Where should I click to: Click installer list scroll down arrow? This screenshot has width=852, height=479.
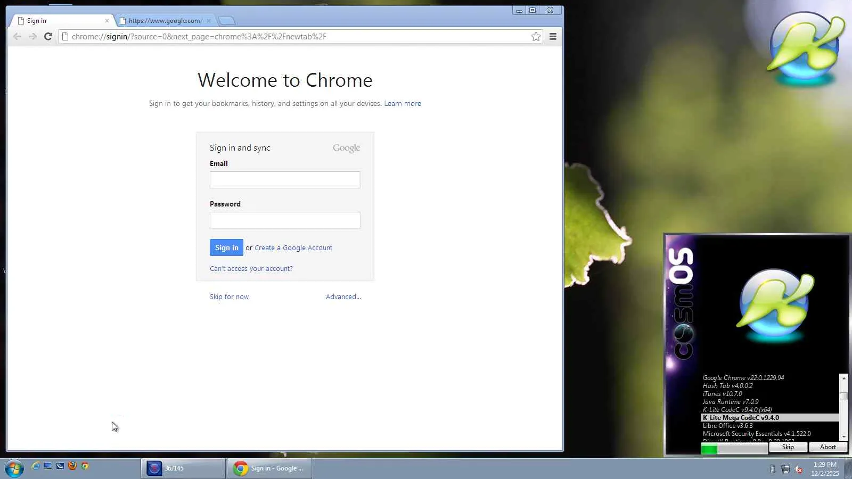point(843,437)
